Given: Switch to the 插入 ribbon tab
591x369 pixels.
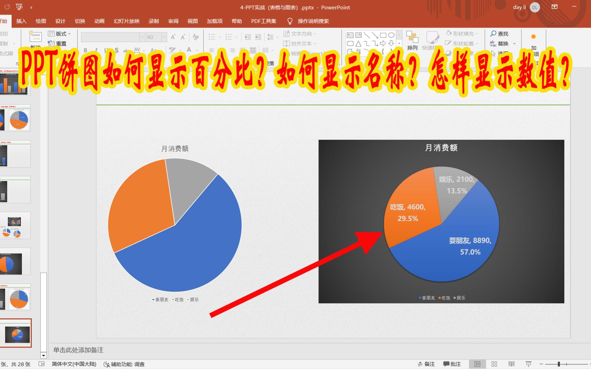Looking at the screenshot, I should [x=21, y=21].
